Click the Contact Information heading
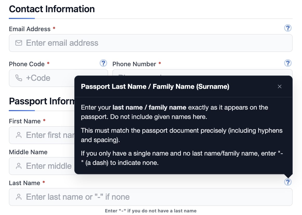The height and width of the screenshot is (215, 302). 52,9
